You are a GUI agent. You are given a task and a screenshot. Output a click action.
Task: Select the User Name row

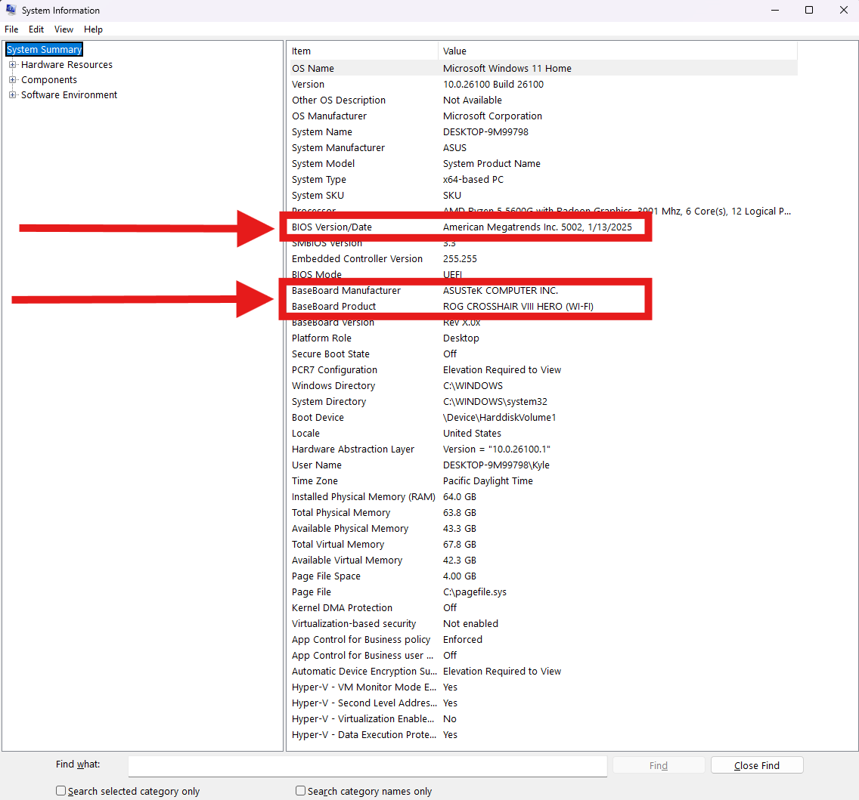[x=543, y=465]
